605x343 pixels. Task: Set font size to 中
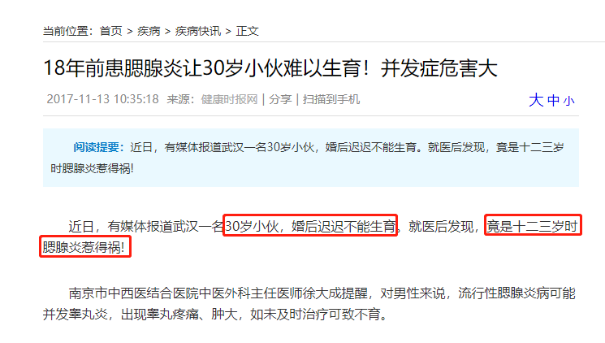[x=553, y=101]
